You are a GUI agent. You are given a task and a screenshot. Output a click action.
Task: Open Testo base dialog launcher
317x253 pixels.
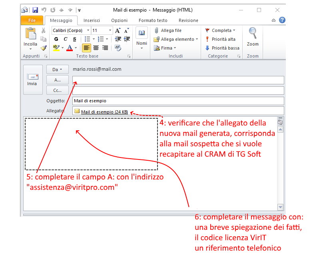129,56
